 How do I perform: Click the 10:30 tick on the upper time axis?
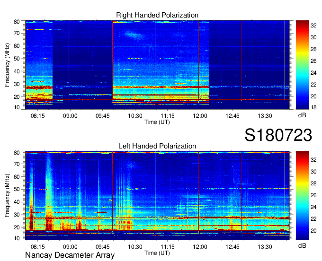(135, 116)
